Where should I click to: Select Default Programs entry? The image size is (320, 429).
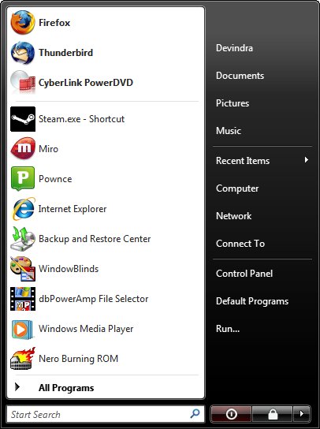(x=252, y=301)
